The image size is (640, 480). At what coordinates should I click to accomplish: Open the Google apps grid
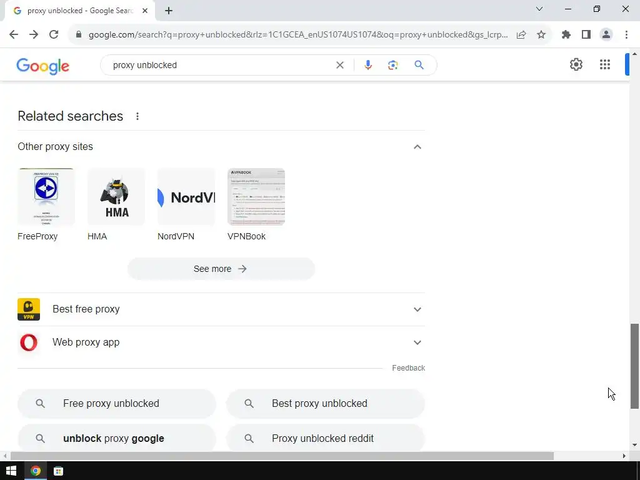(605, 64)
